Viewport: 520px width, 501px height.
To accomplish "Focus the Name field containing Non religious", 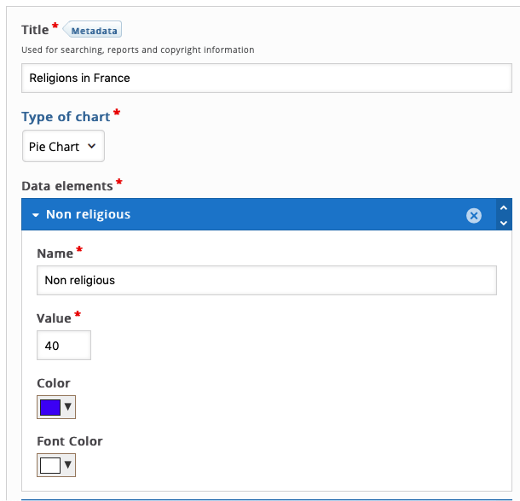I will click(267, 280).
